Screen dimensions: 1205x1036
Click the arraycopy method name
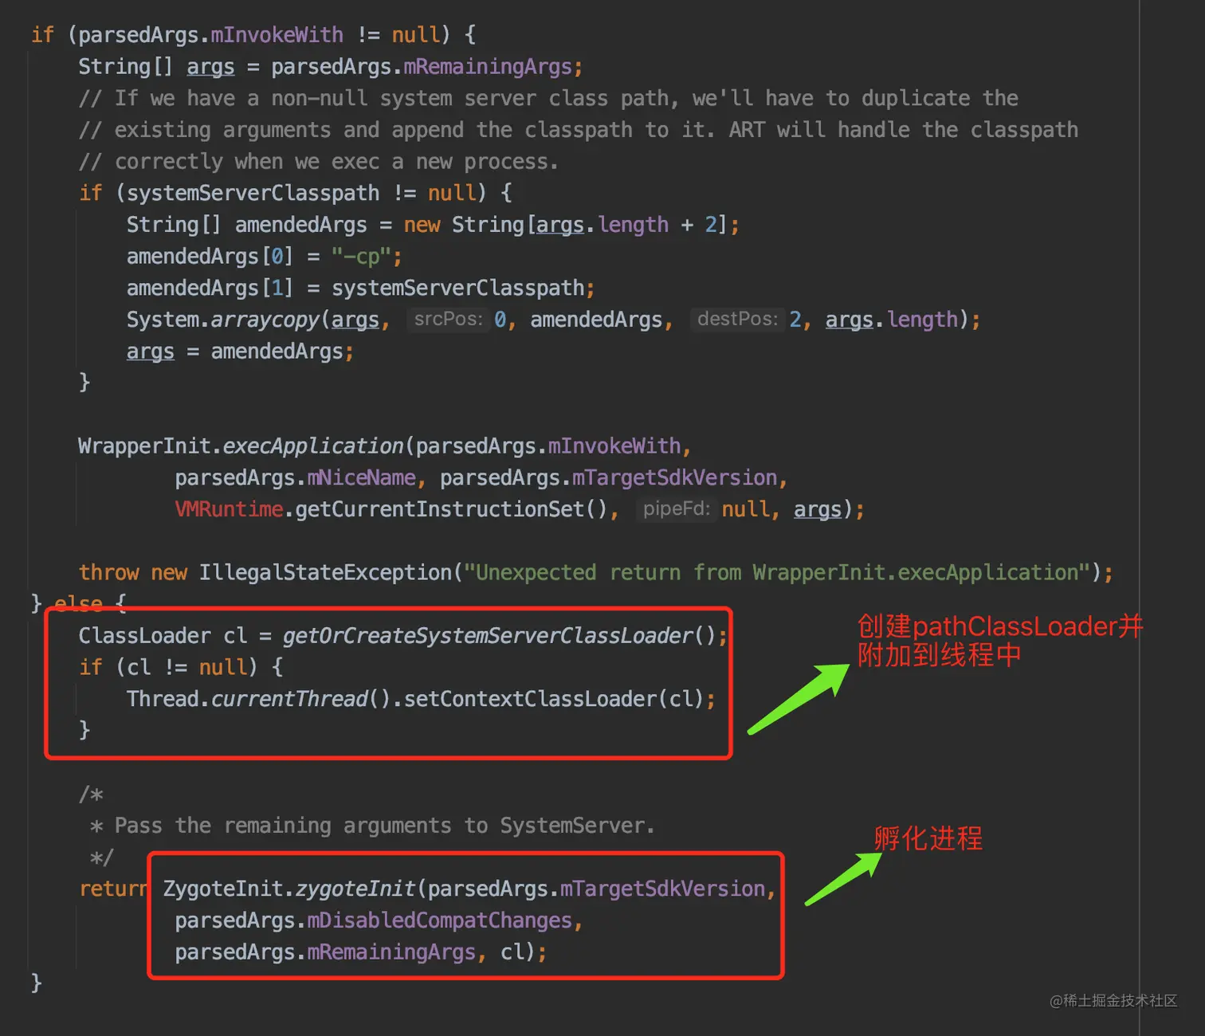coord(265,320)
